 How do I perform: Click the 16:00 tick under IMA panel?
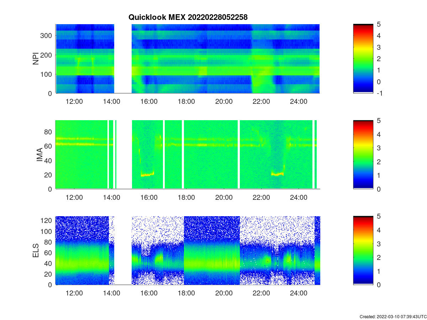coord(149,197)
